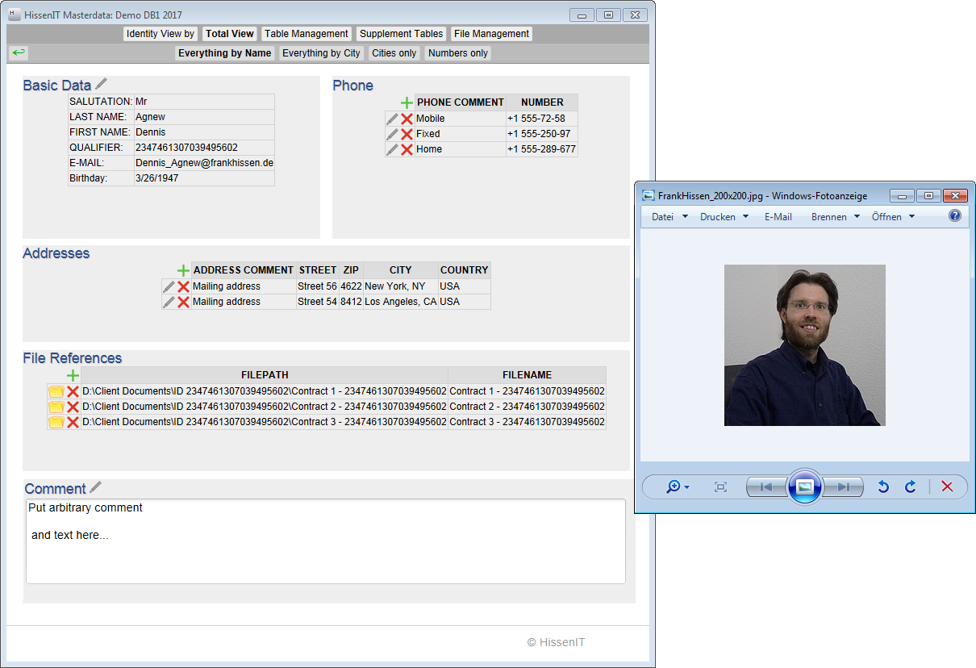Viewport: 976px width, 668px height.
Task: Add a new phone entry with green plus
Action: tap(407, 102)
